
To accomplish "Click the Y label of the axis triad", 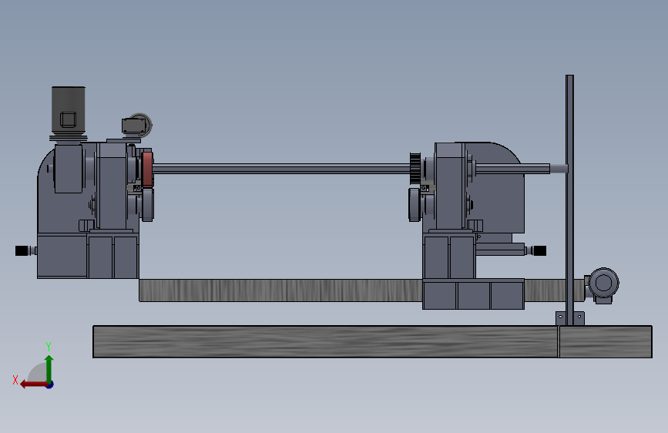I will 49,346.
